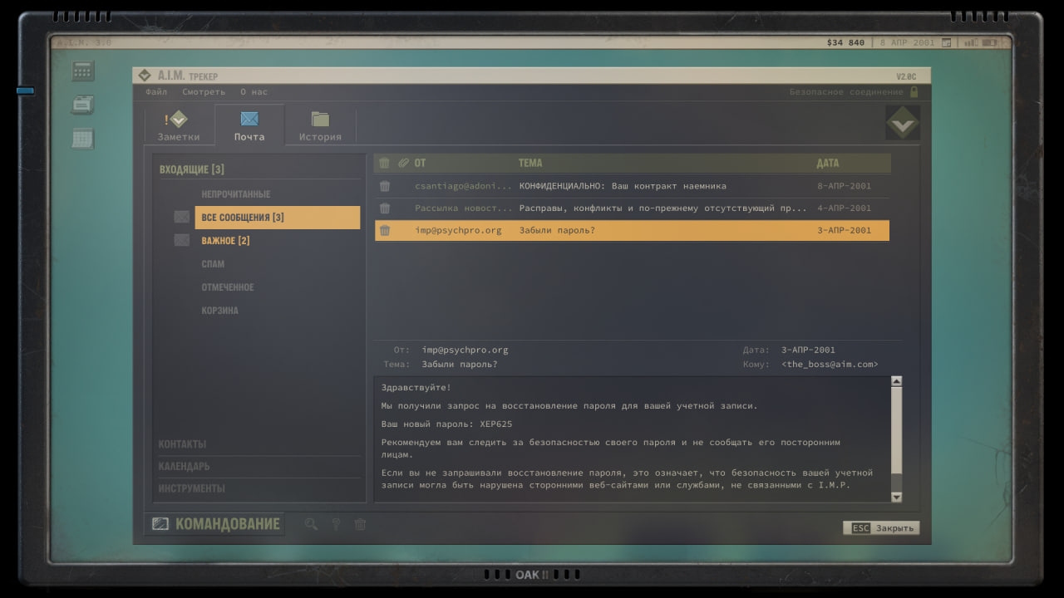Click the envelope icon beside Важное
1064x598 pixels.
pos(182,241)
